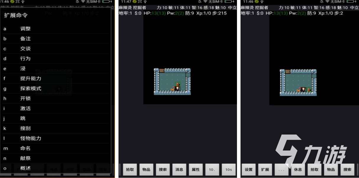
Task: Choose the 备注 command row
Action: [56, 39]
